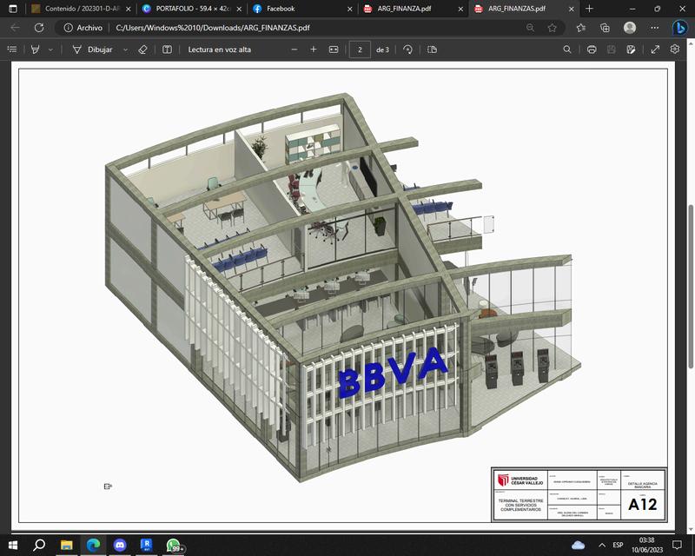
Task: Click the ESP language indicator
Action: point(618,545)
